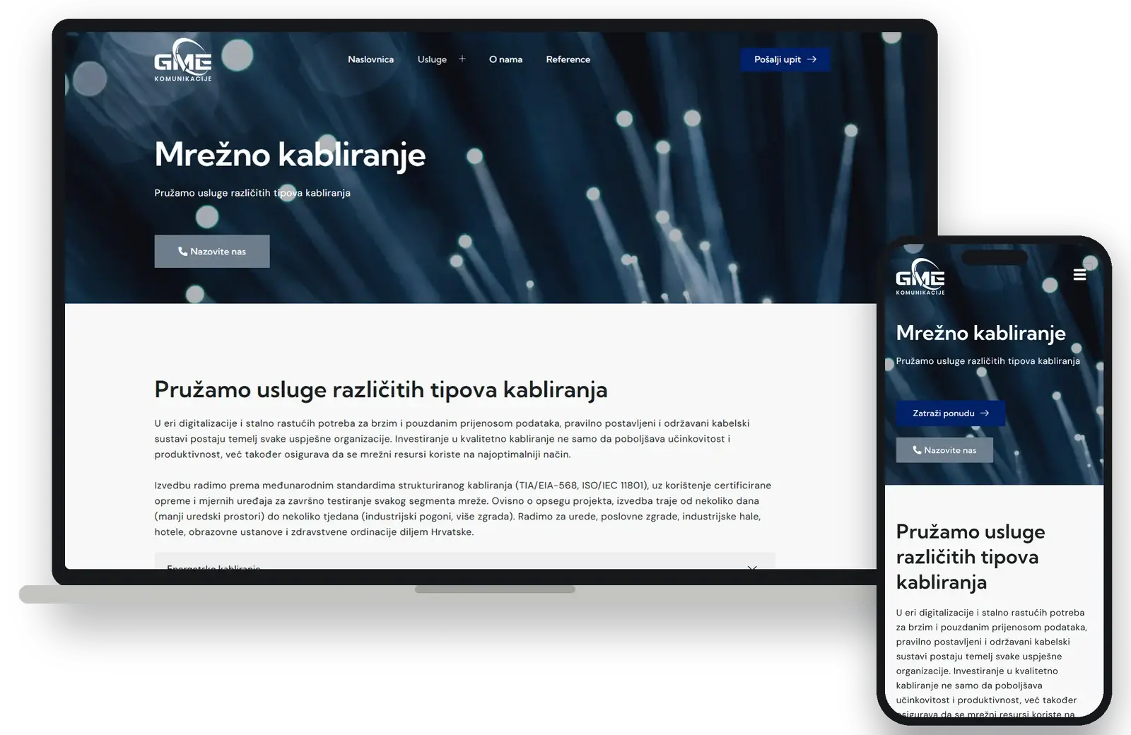Viewport: 1131px width, 735px height.
Task: Expand the Energetsko kabliranje accordion chevron
Action: pyautogui.click(x=752, y=566)
